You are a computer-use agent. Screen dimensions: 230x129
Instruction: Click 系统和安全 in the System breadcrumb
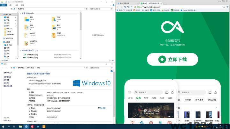coord(30,68)
